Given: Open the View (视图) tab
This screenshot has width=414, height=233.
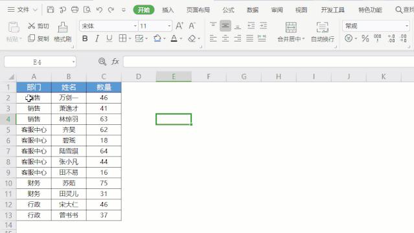Looking at the screenshot, I should [301, 10].
